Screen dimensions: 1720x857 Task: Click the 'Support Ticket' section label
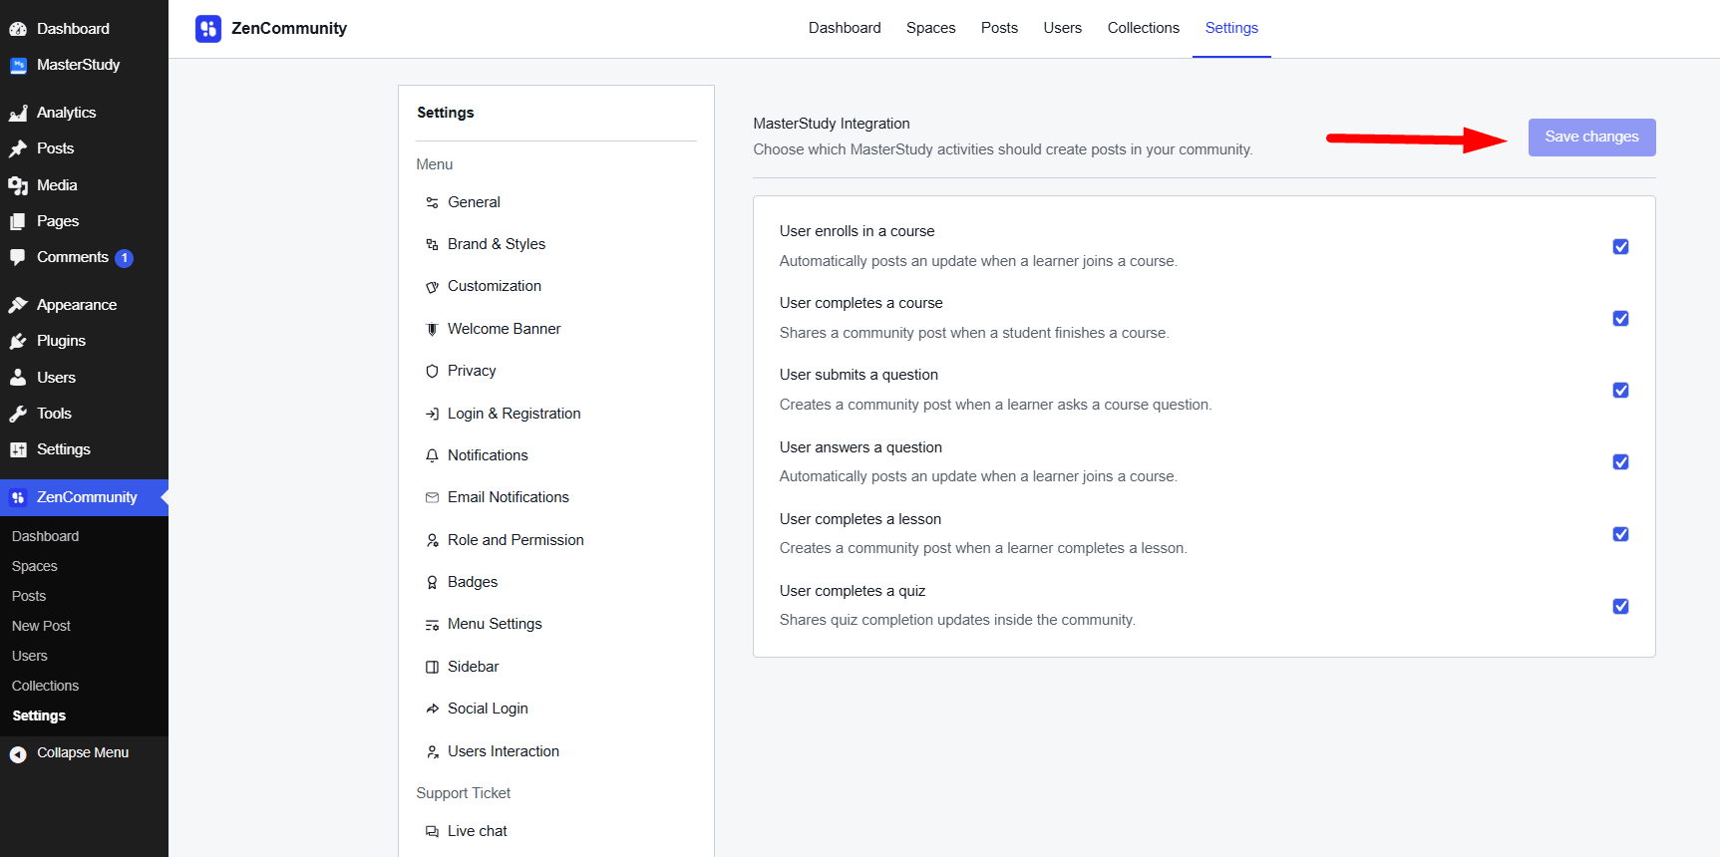pyautogui.click(x=463, y=793)
